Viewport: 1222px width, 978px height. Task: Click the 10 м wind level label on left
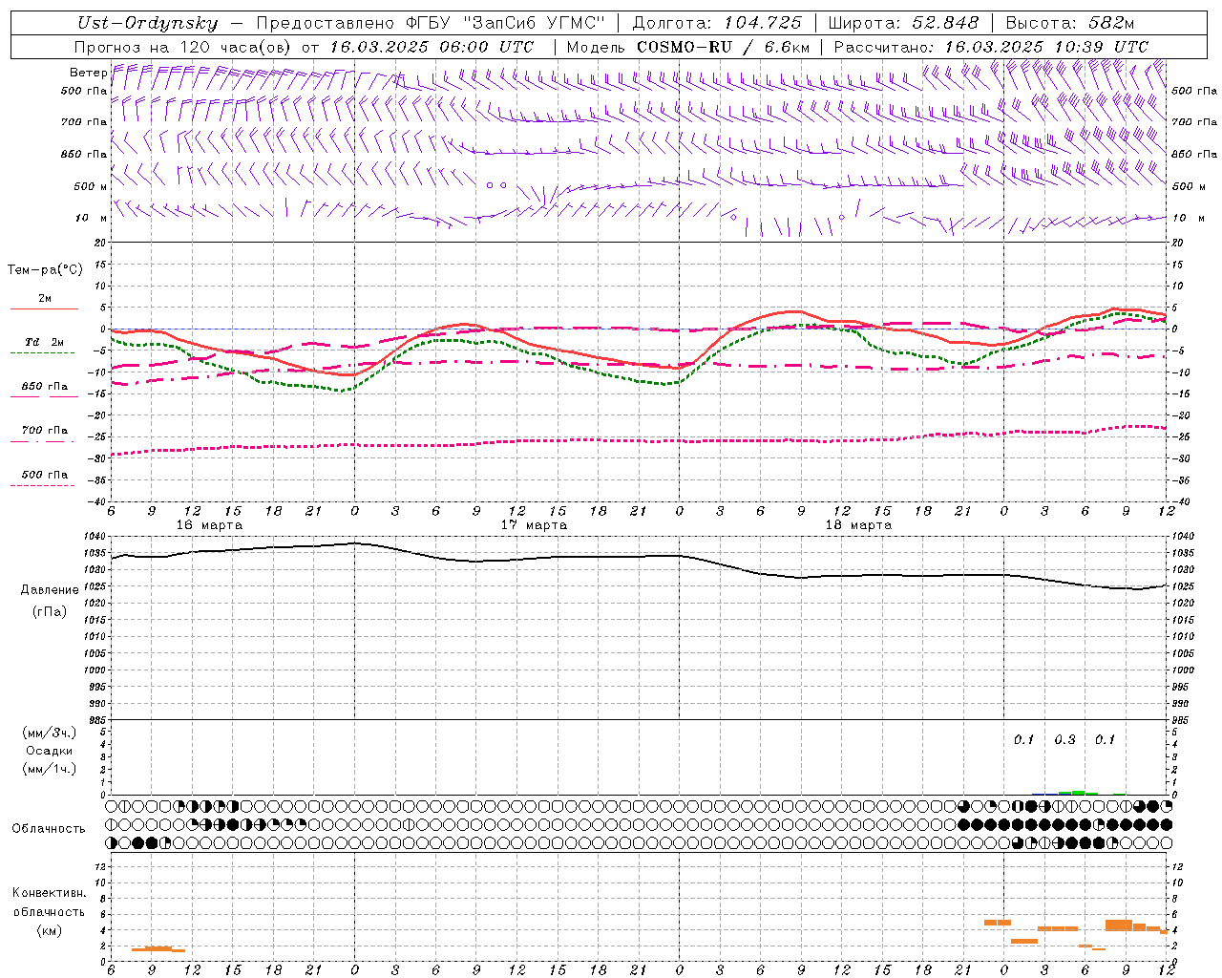[92, 218]
